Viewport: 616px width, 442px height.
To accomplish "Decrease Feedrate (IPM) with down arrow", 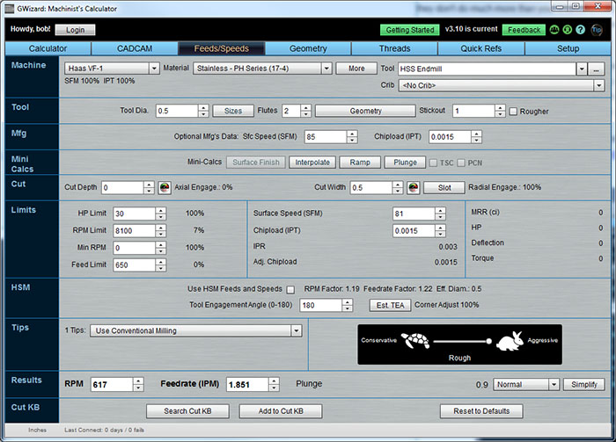I will click(274, 388).
